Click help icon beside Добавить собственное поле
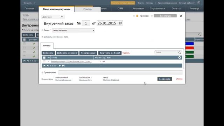 [42, 37]
